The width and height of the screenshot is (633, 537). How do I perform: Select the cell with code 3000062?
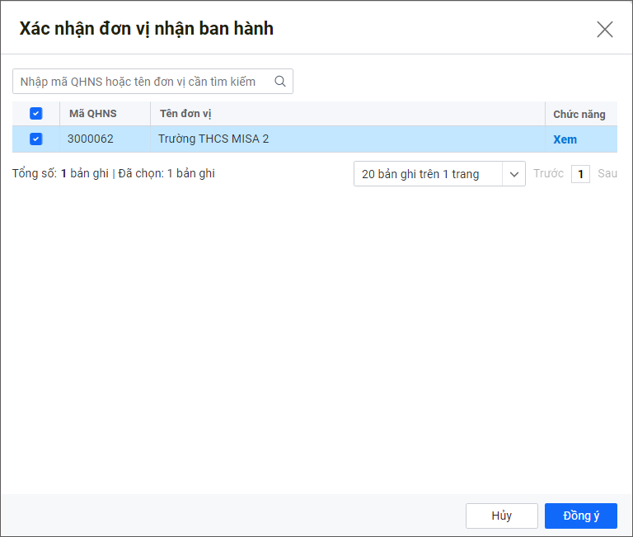tap(91, 139)
